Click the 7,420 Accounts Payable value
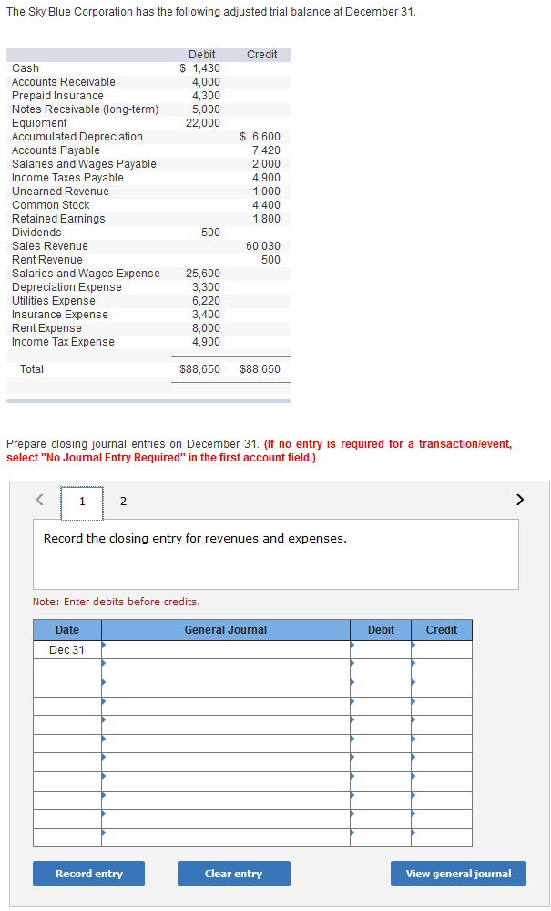The height and width of the screenshot is (911, 551). (266, 150)
